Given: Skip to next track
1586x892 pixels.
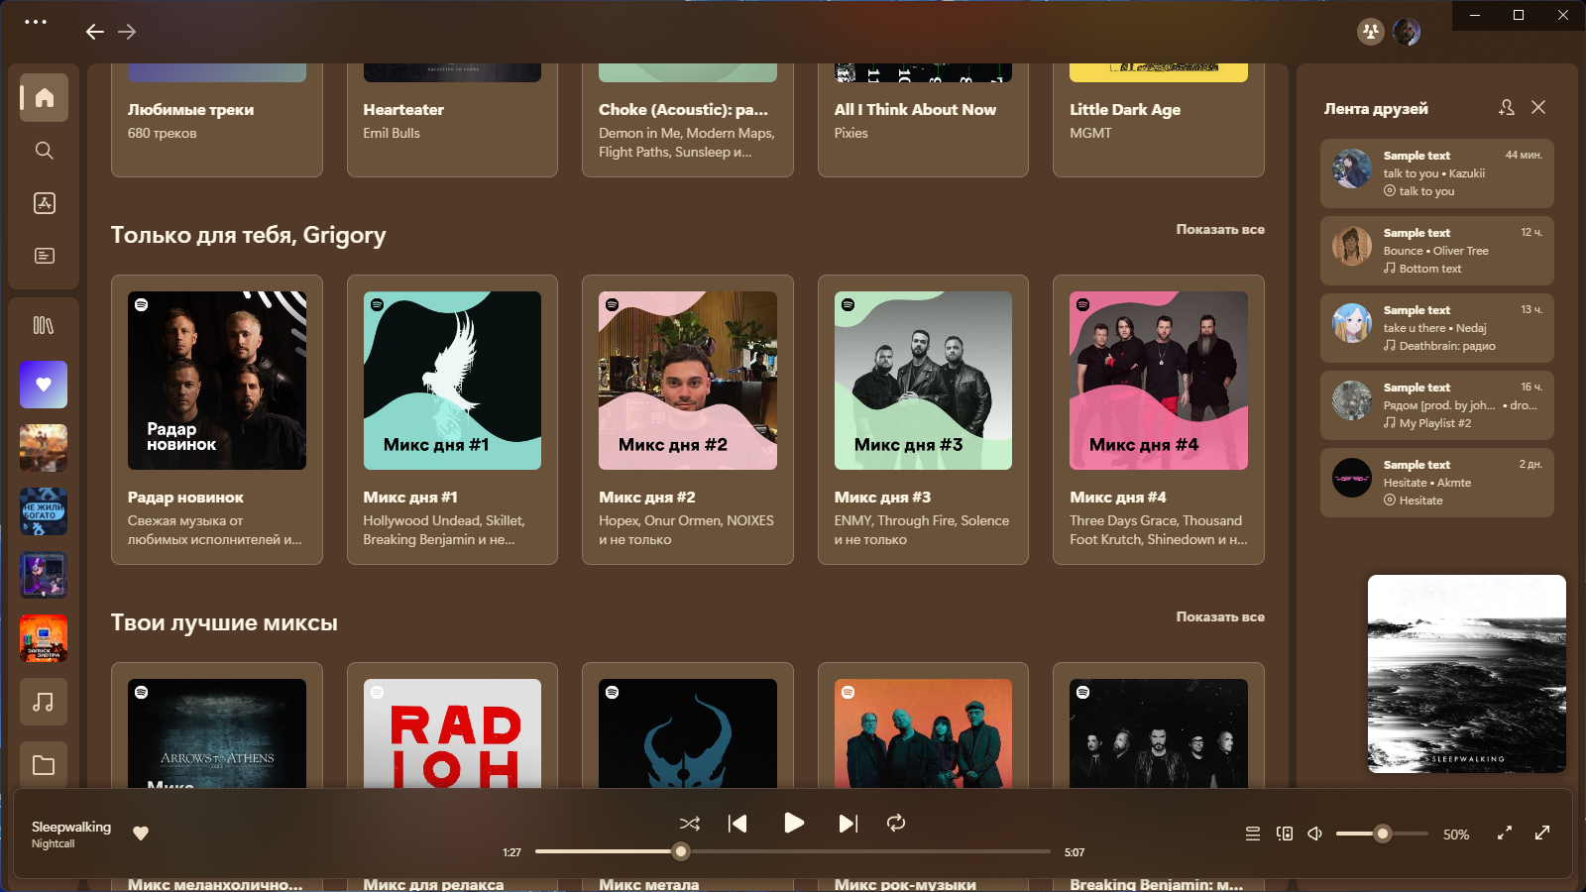Looking at the screenshot, I should pos(848,824).
